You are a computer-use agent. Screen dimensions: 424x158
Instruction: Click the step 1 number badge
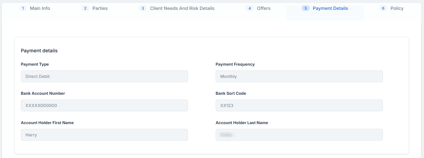[23, 8]
